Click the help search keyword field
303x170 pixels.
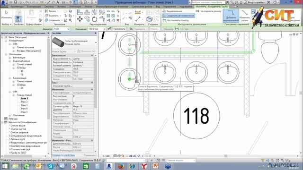208,2
